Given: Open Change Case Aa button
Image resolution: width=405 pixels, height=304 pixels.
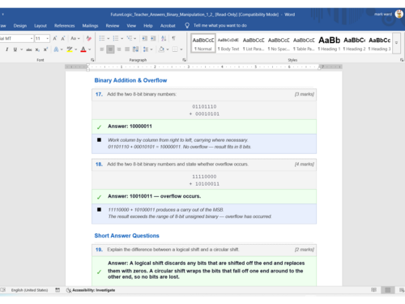Looking at the screenshot, I should point(75,38).
